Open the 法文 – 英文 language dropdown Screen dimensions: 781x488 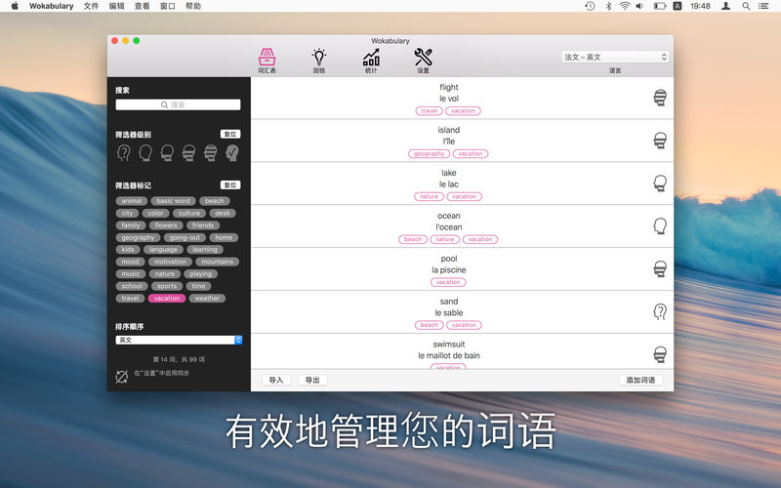tap(615, 58)
